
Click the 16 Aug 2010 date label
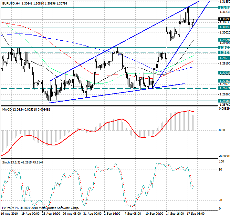point(9,214)
